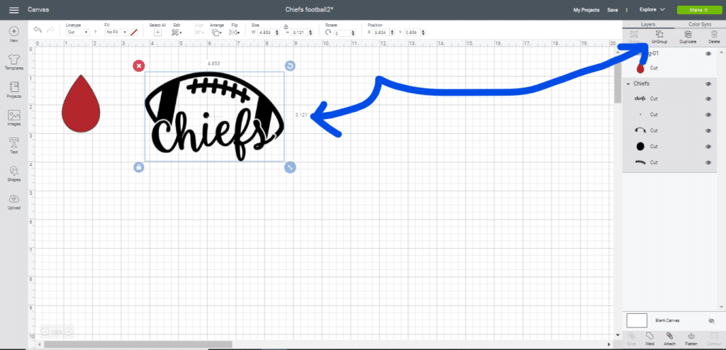This screenshot has width=726, height=350.
Task: Select the Text tool
Action: [13, 144]
